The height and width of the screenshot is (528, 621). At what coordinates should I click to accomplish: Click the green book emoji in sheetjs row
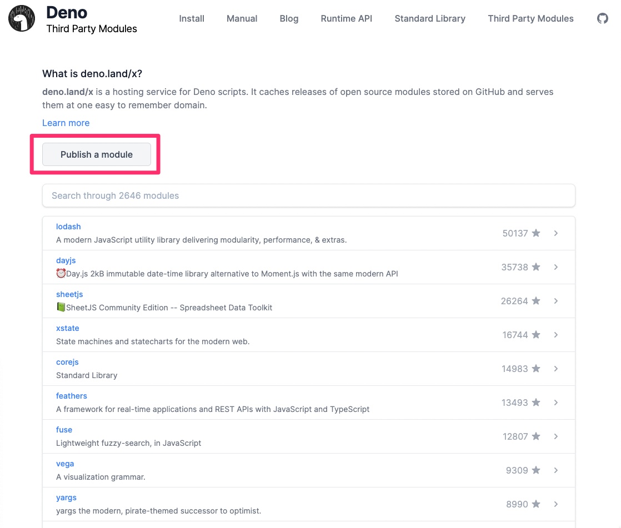(x=61, y=306)
